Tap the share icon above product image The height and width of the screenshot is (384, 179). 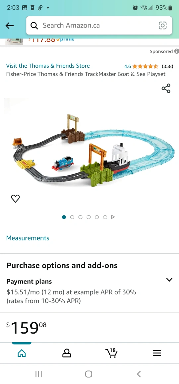pyautogui.click(x=166, y=89)
